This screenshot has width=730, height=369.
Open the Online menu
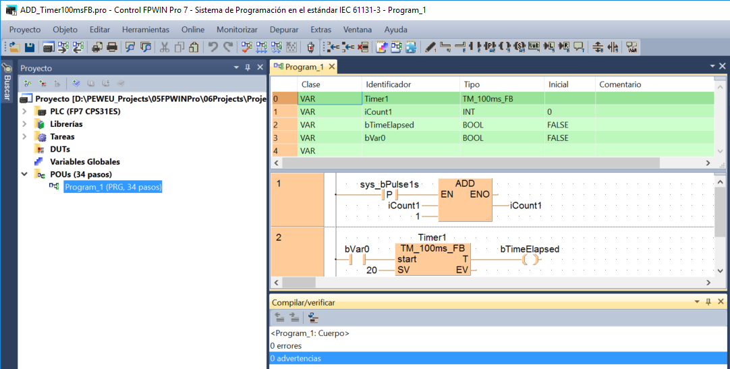pyautogui.click(x=193, y=29)
